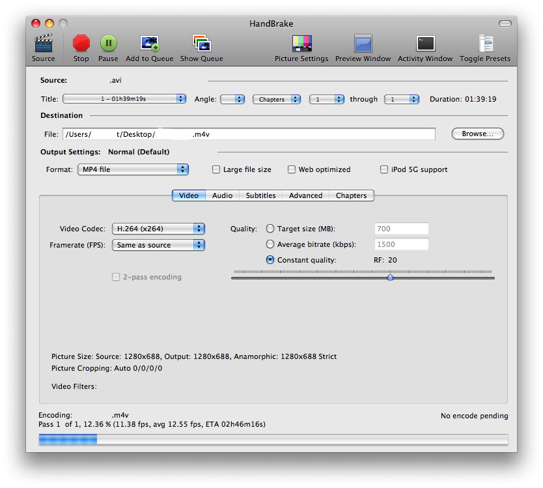Enable the iPod 5G support checkbox
Screen dimensions: 543x488
pyautogui.click(x=384, y=169)
